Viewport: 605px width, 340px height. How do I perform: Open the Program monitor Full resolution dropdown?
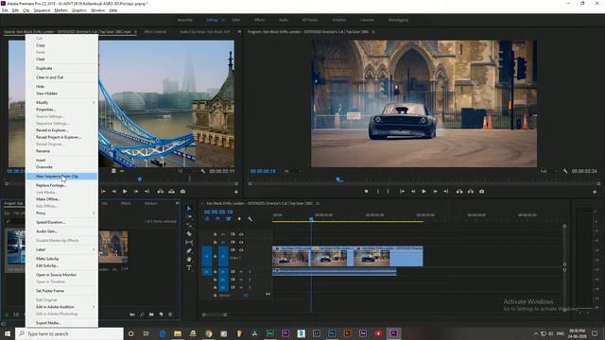click(x=548, y=171)
